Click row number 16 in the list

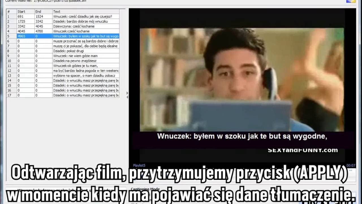click(x=9, y=90)
